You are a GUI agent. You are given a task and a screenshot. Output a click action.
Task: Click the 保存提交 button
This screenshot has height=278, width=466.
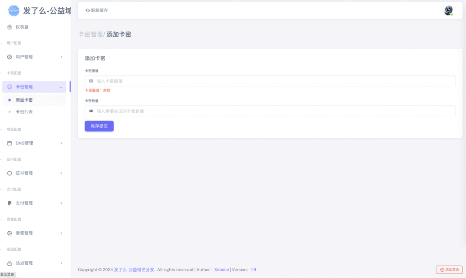[x=99, y=126]
